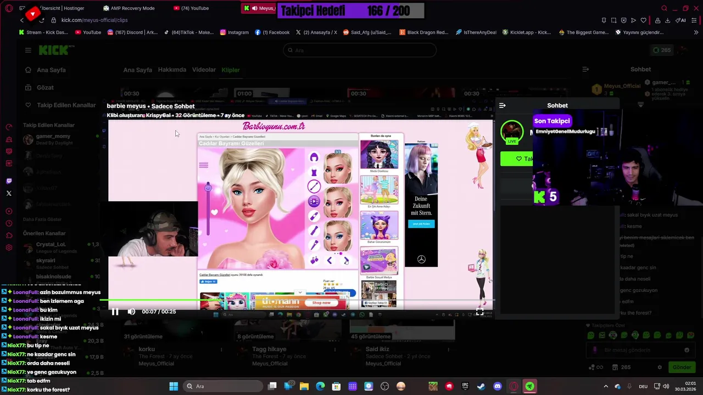Pause the clip with the pause button

[x=115, y=312]
